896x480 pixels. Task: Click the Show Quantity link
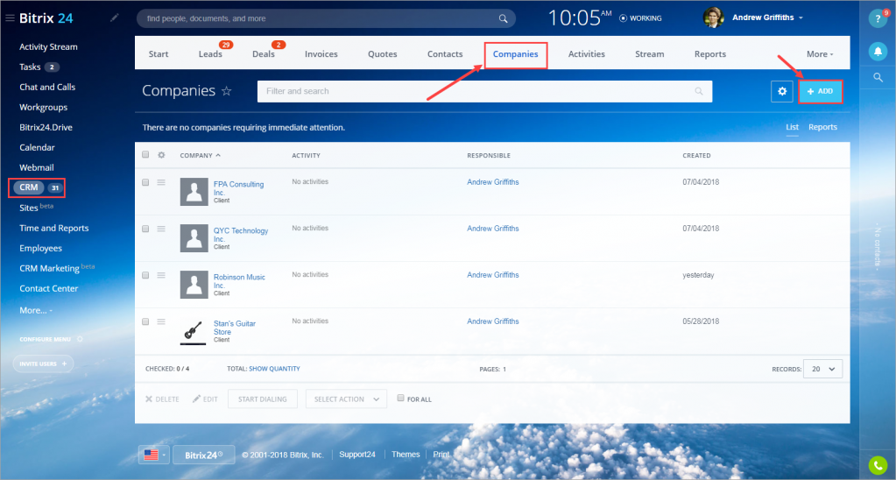(x=274, y=369)
